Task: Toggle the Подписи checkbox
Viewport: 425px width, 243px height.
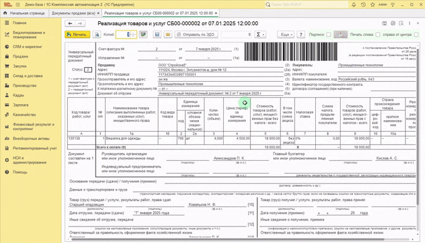Action: (x=329, y=35)
